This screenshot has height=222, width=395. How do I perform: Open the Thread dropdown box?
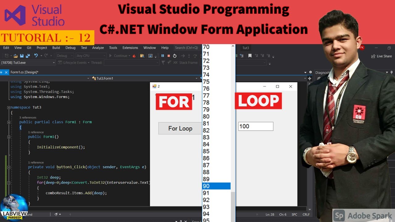coord(131,63)
